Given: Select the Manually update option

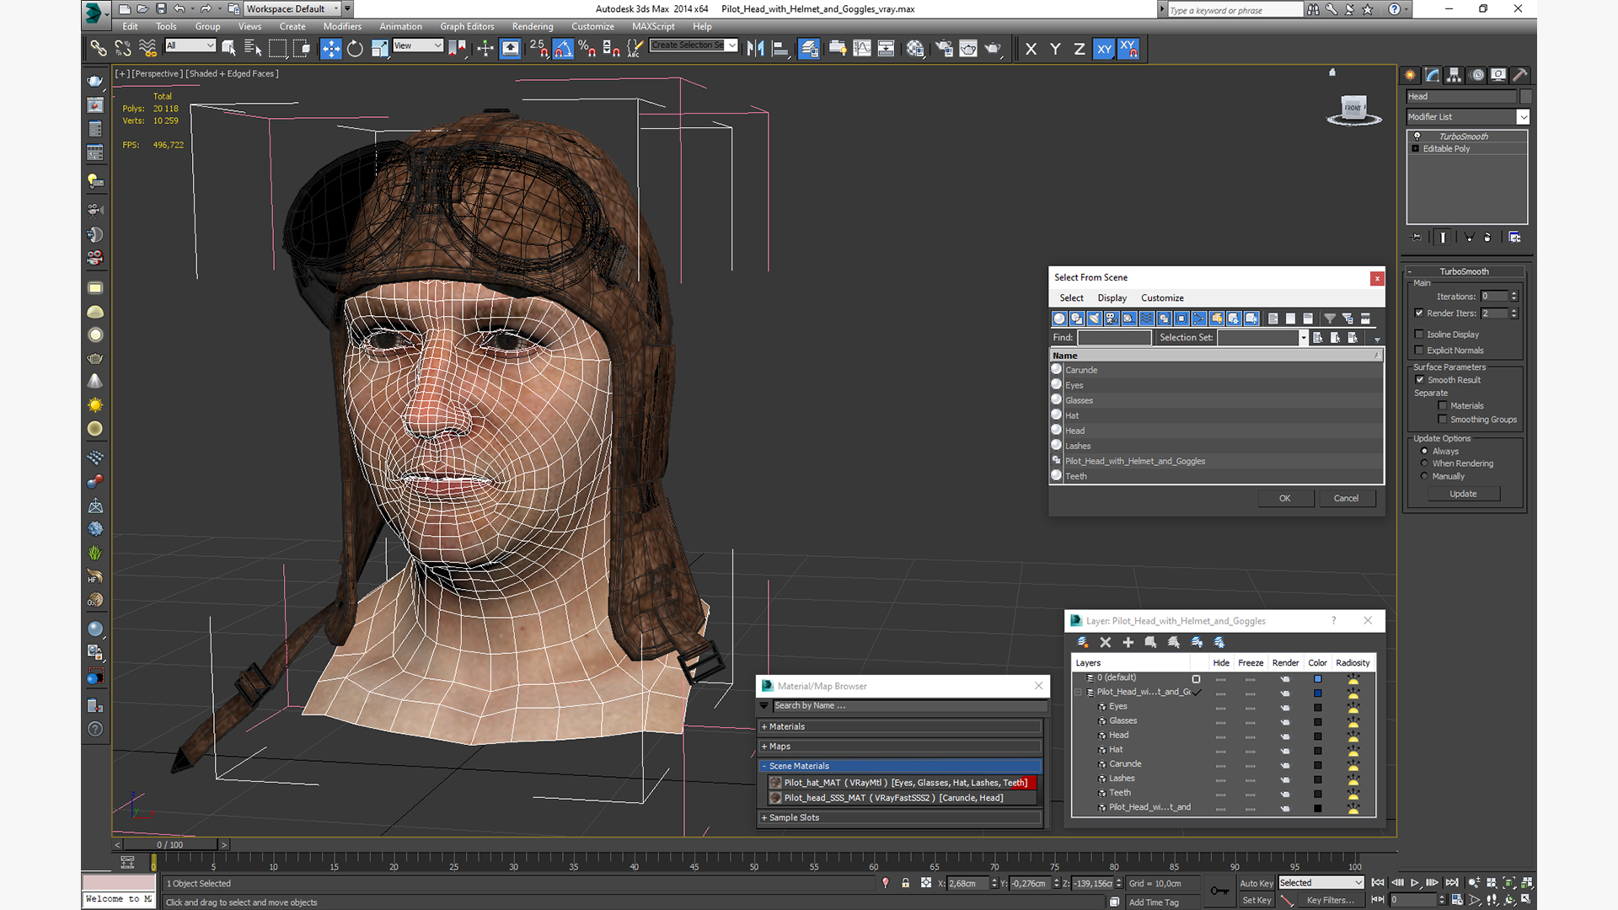Looking at the screenshot, I should pyautogui.click(x=1425, y=476).
